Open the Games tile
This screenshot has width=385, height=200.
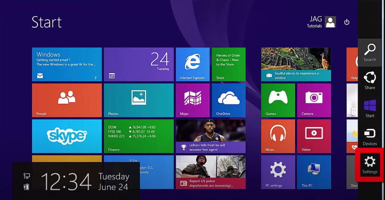[278, 100]
